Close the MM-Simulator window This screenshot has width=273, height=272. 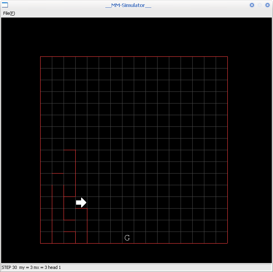click(x=268, y=5)
